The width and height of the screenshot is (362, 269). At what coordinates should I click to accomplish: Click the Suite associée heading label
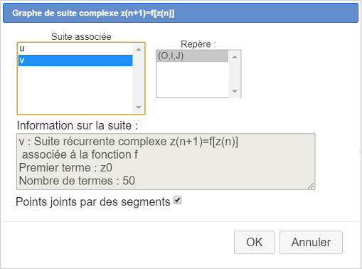pyautogui.click(x=81, y=36)
